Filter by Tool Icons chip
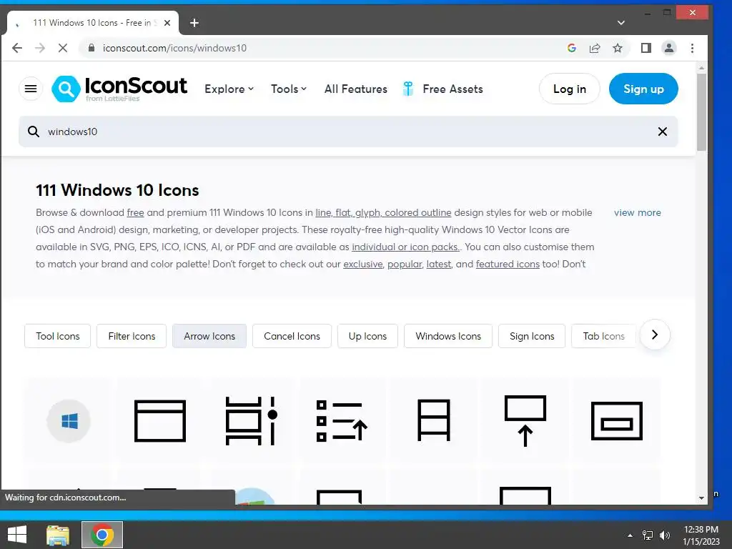732x549 pixels. (x=57, y=336)
